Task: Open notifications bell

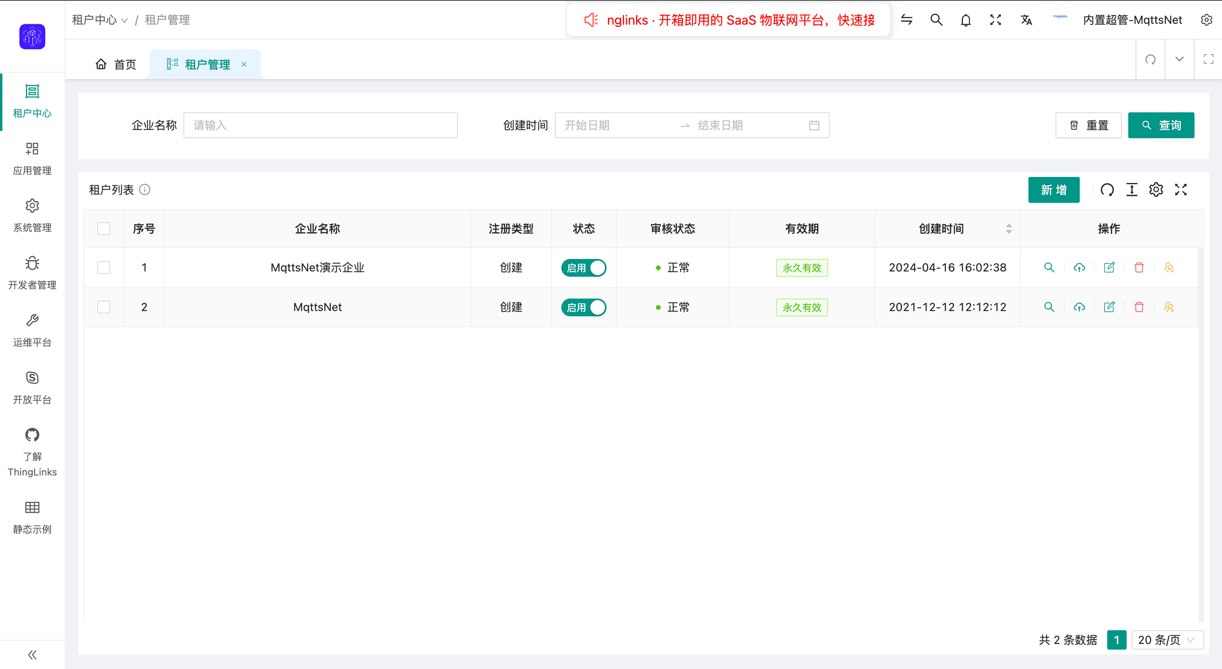Action: tap(966, 20)
